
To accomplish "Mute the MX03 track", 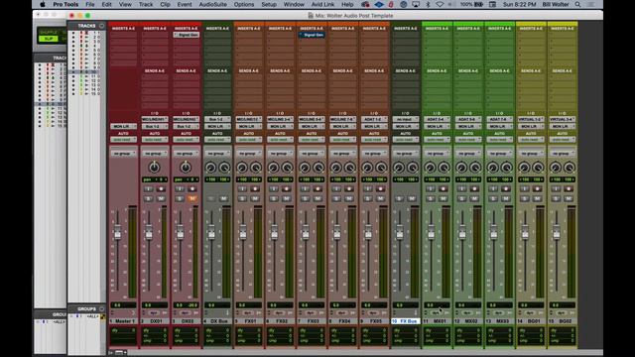I will click(x=506, y=198).
